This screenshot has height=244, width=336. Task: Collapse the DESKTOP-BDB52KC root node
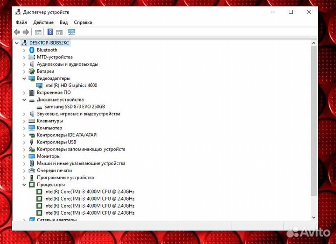17,43
